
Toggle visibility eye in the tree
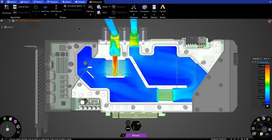[2, 21]
